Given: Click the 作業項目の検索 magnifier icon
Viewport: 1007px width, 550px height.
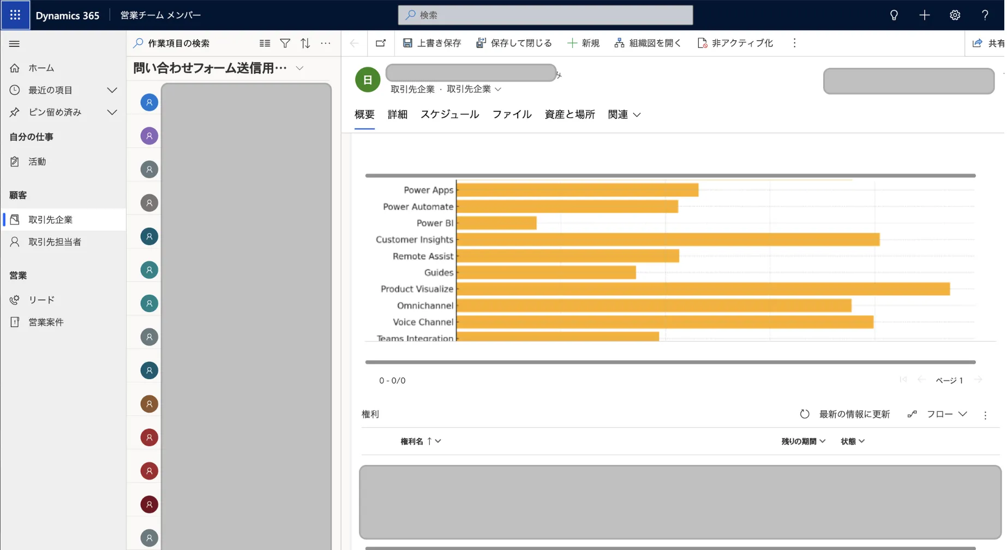Looking at the screenshot, I should click(139, 43).
